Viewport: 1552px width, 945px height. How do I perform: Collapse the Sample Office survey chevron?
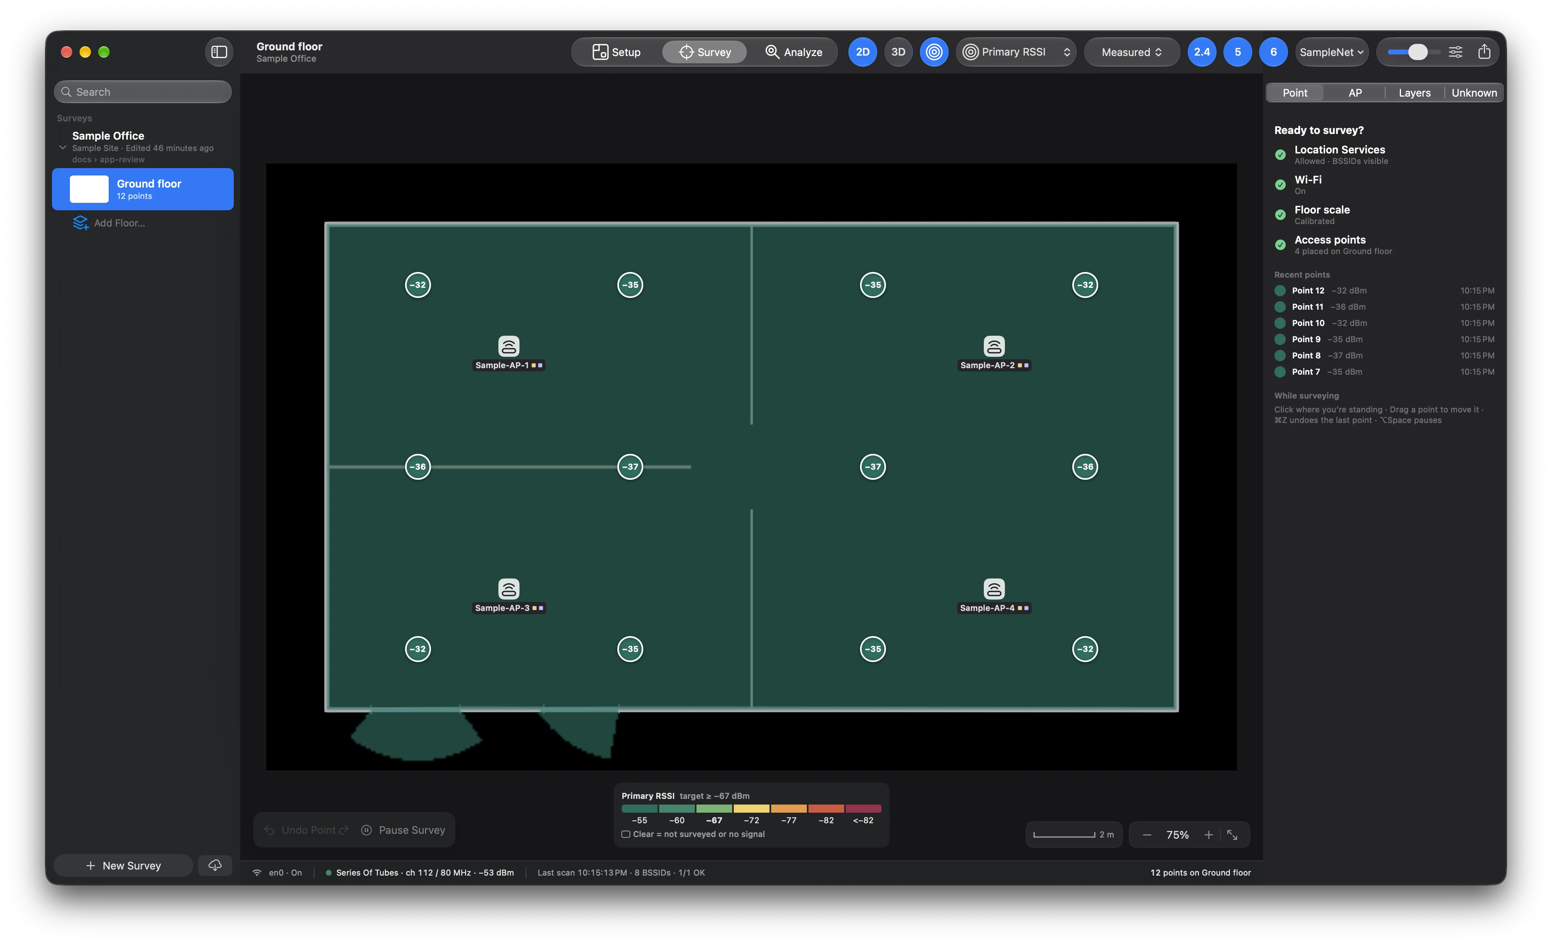(x=63, y=147)
